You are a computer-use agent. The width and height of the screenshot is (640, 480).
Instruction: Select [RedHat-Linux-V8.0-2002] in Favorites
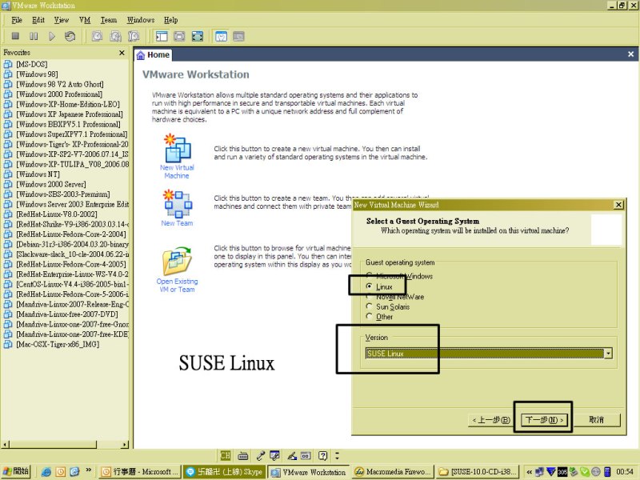click(57, 214)
